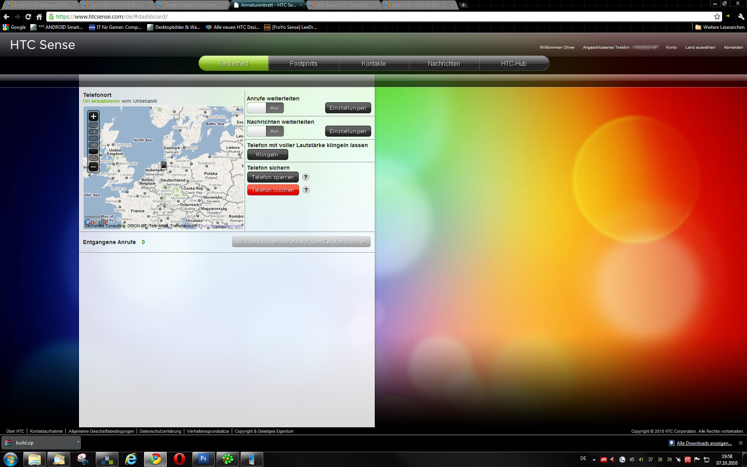Expand the build.zip download options arrow

(x=78, y=442)
